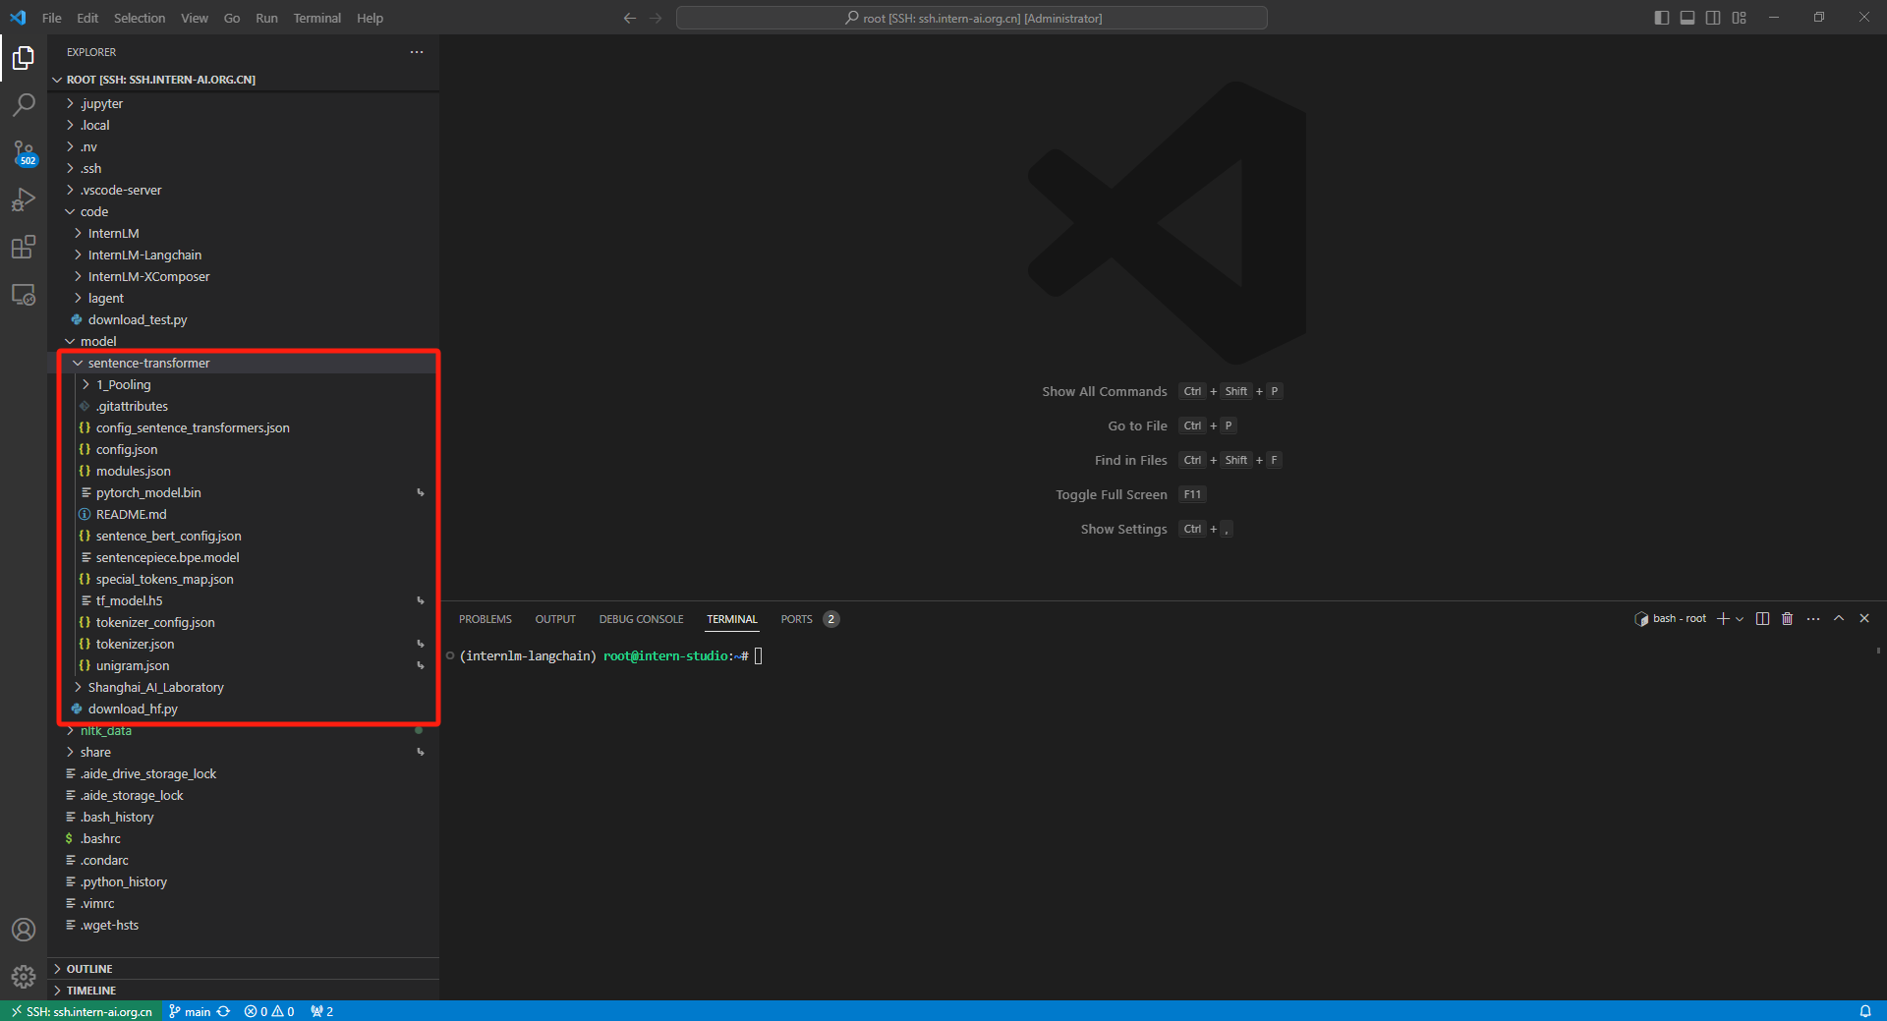Open Explorer more actions ellipsis
The width and height of the screenshot is (1887, 1021).
(x=417, y=52)
